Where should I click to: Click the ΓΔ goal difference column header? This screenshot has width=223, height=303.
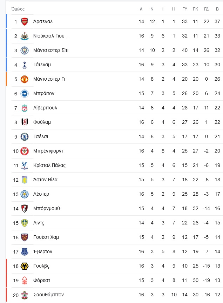(x=207, y=9)
